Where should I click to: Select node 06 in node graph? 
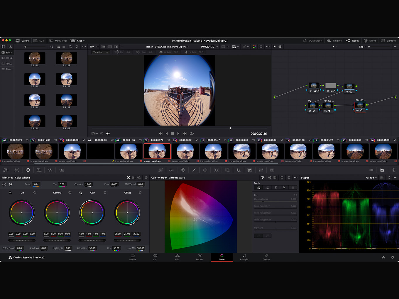(x=360, y=106)
